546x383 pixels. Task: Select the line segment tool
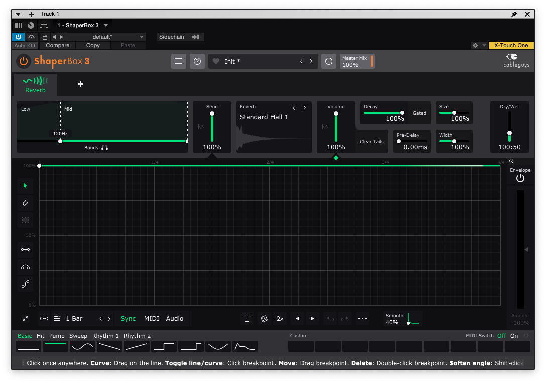(25, 249)
